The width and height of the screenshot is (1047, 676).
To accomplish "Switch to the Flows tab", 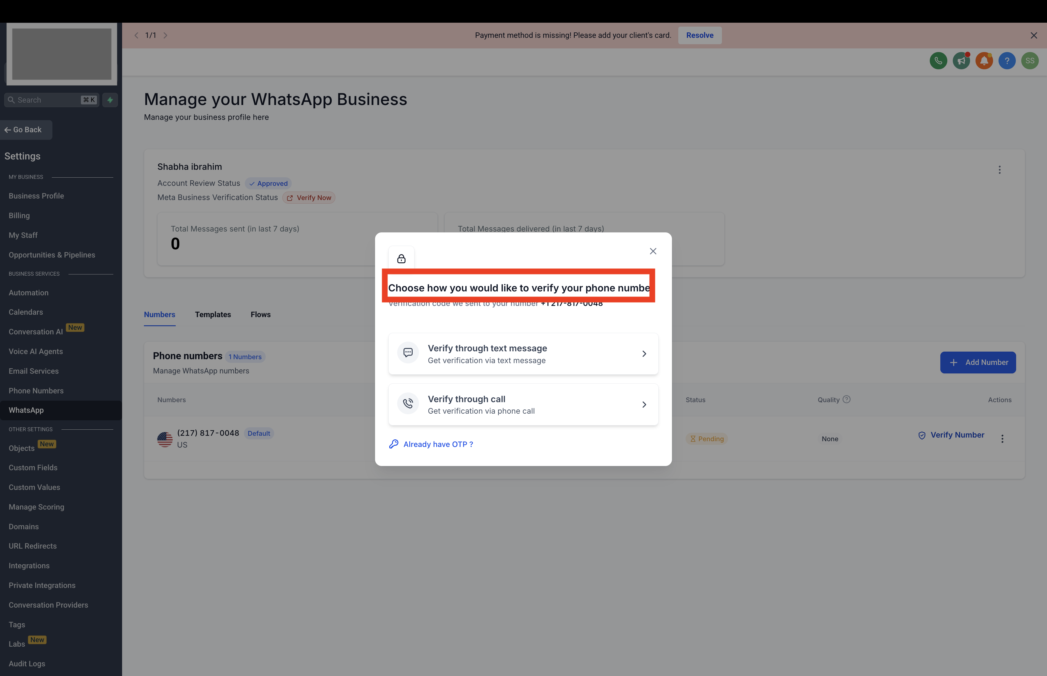I will [261, 315].
